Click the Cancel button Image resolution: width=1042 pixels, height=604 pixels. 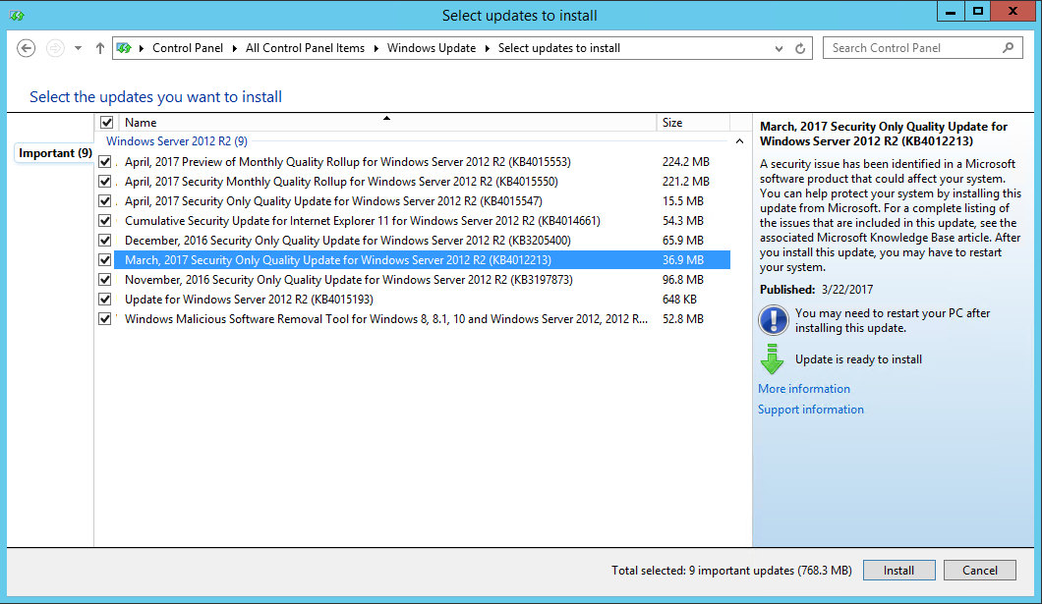[979, 571]
